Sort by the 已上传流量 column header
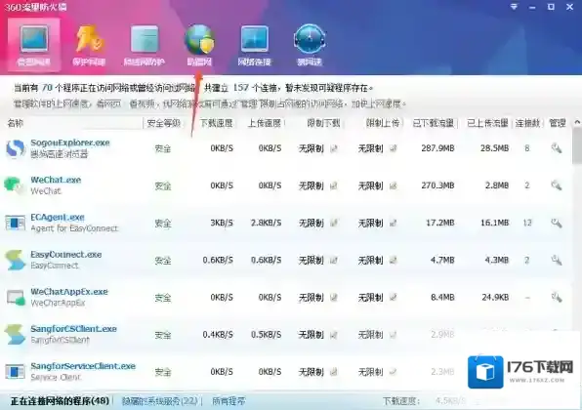 (487, 123)
